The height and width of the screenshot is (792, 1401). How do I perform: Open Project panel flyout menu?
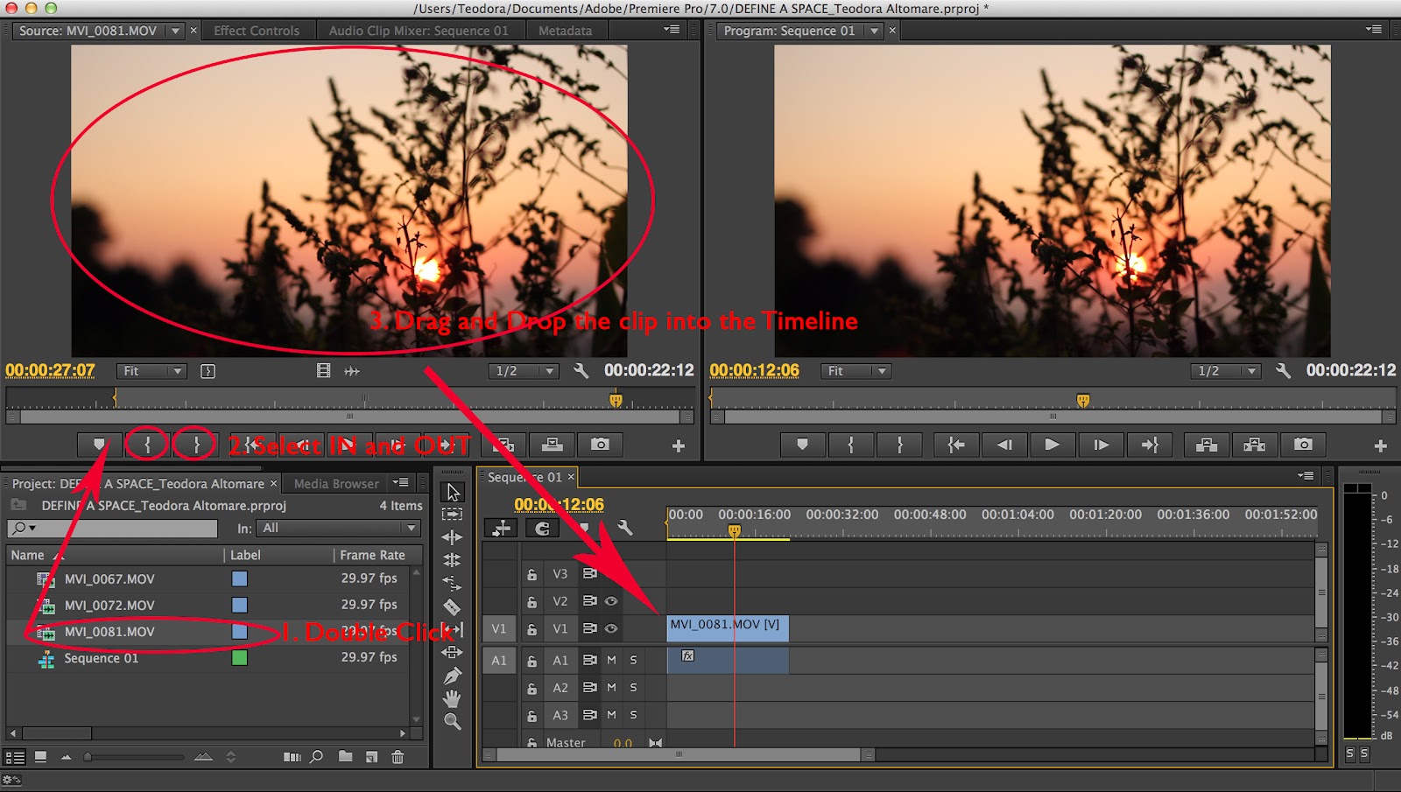click(x=401, y=482)
